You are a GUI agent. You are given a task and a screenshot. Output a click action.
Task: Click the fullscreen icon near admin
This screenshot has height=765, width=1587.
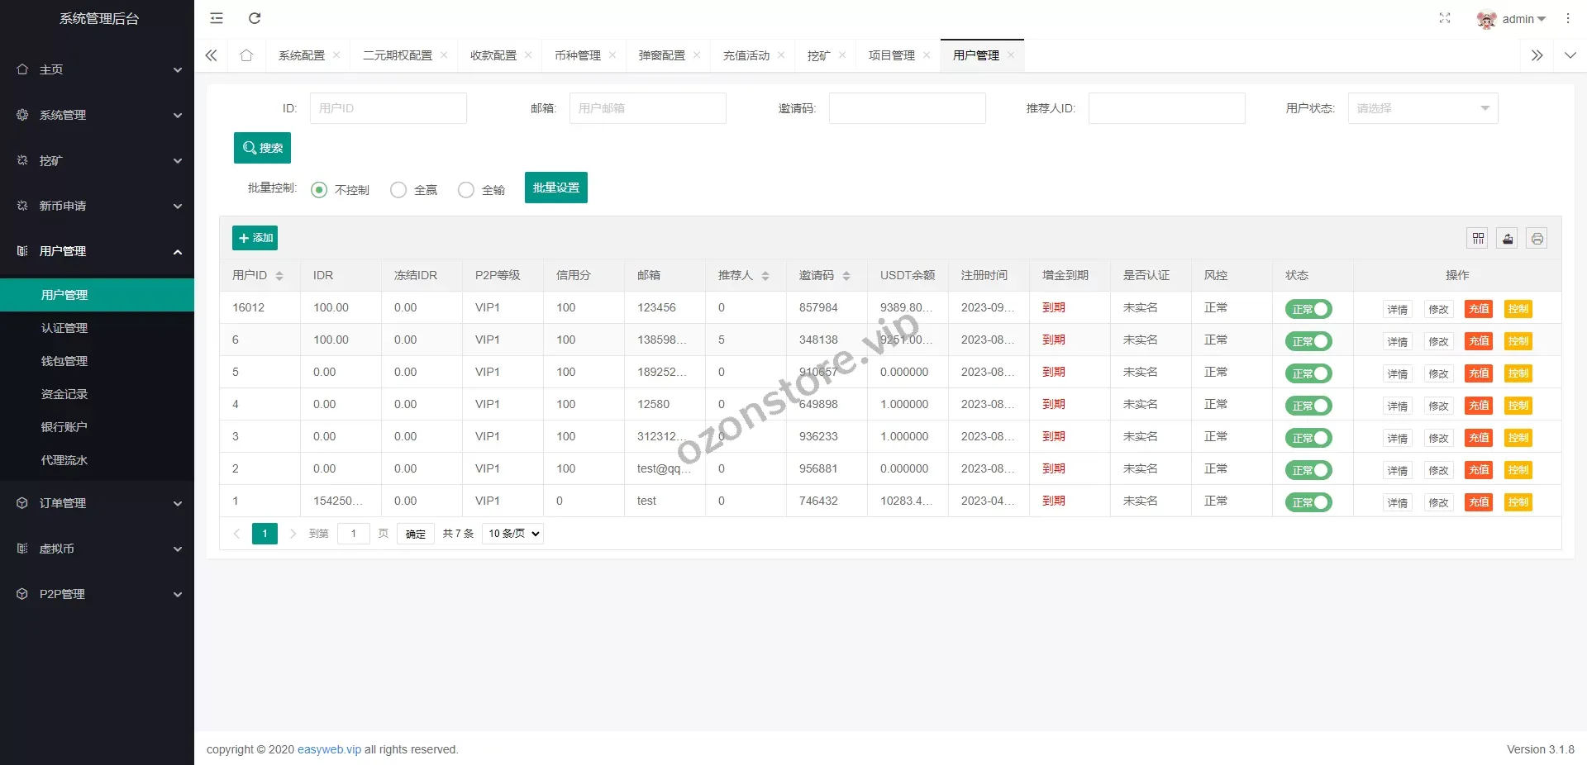[x=1444, y=18]
